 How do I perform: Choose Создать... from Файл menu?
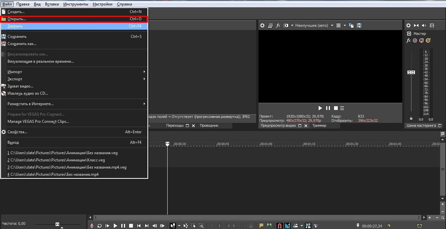74,12
